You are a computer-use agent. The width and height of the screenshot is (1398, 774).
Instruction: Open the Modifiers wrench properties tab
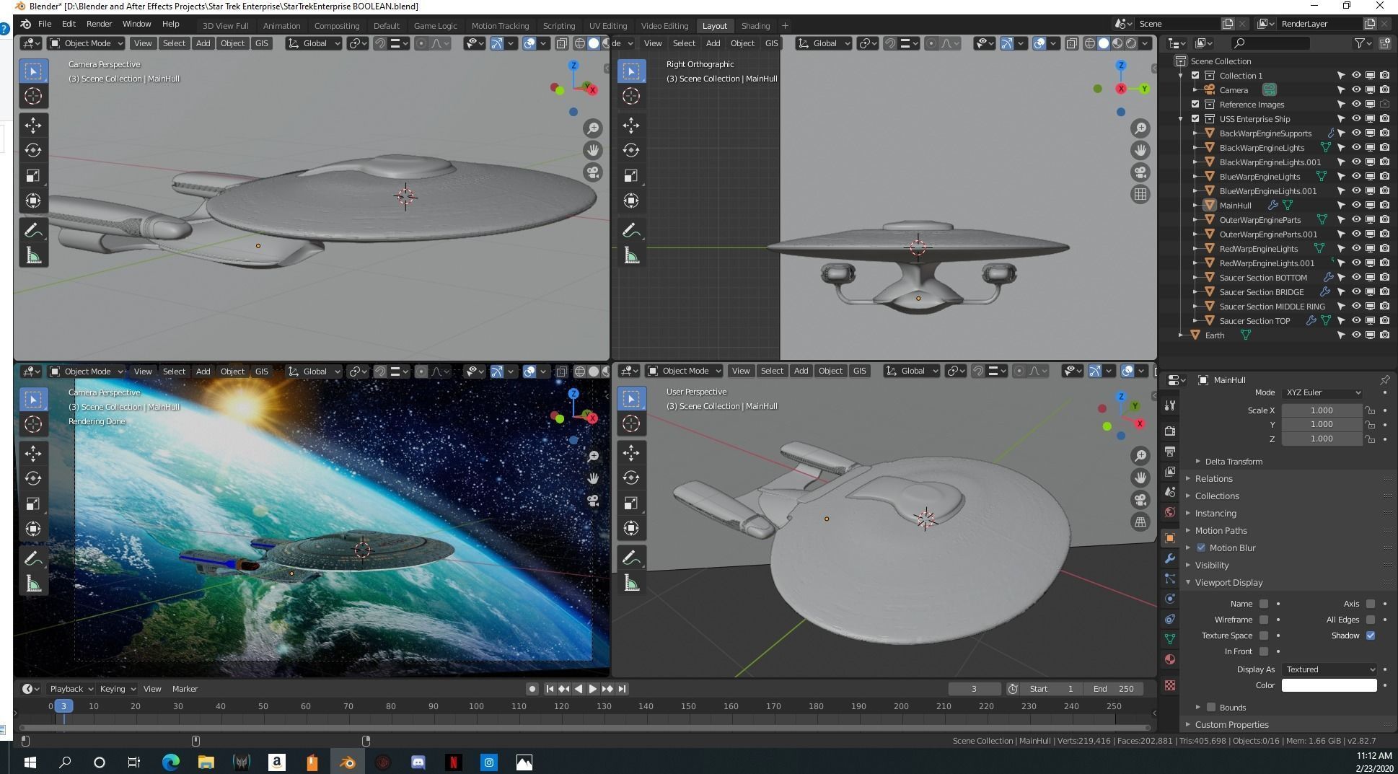(1170, 558)
